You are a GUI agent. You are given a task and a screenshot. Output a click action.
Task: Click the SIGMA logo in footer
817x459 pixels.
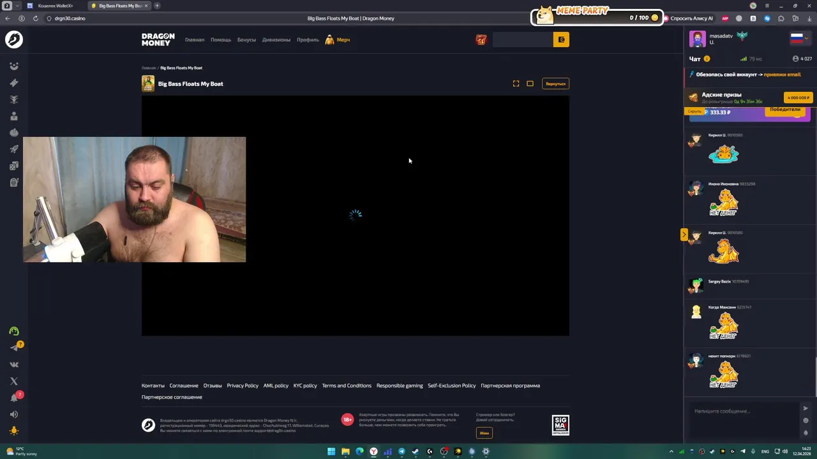(x=560, y=425)
